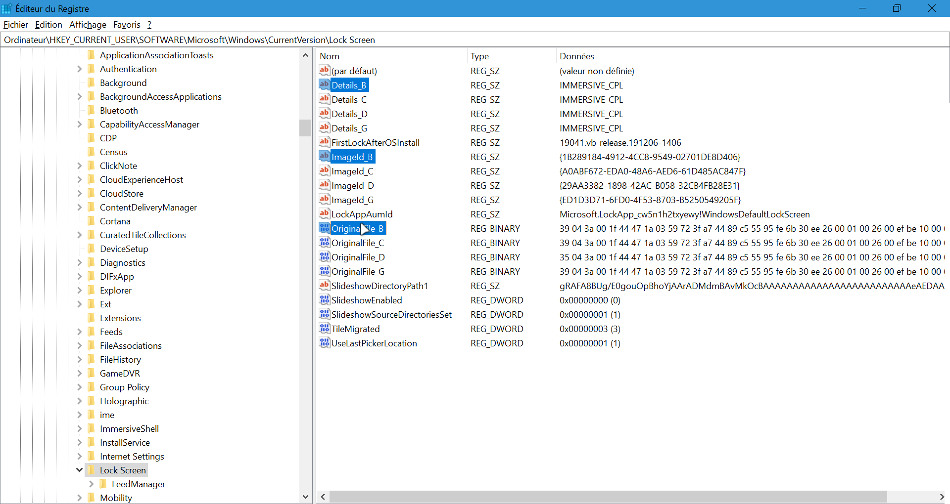Select the Group Policy key

(x=124, y=387)
